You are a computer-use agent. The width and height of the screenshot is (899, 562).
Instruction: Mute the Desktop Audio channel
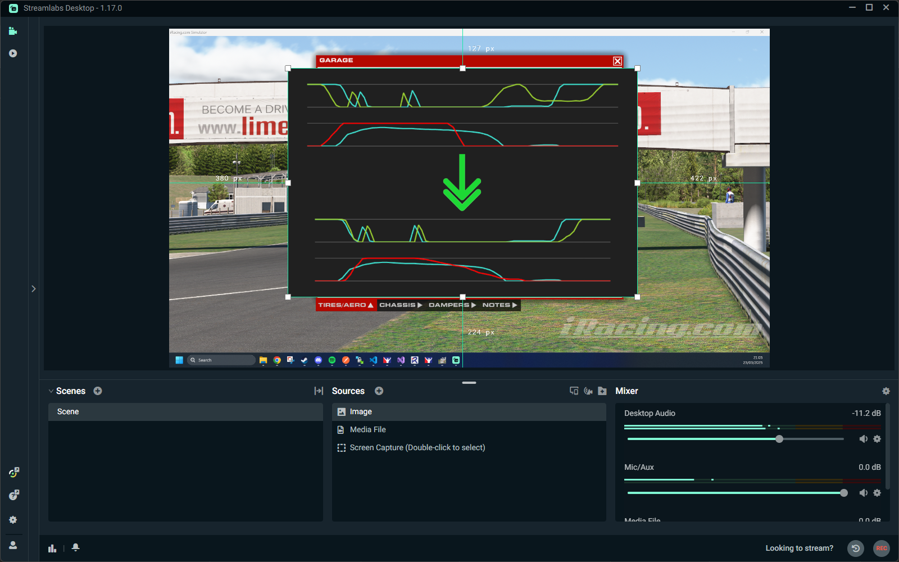coord(864,439)
